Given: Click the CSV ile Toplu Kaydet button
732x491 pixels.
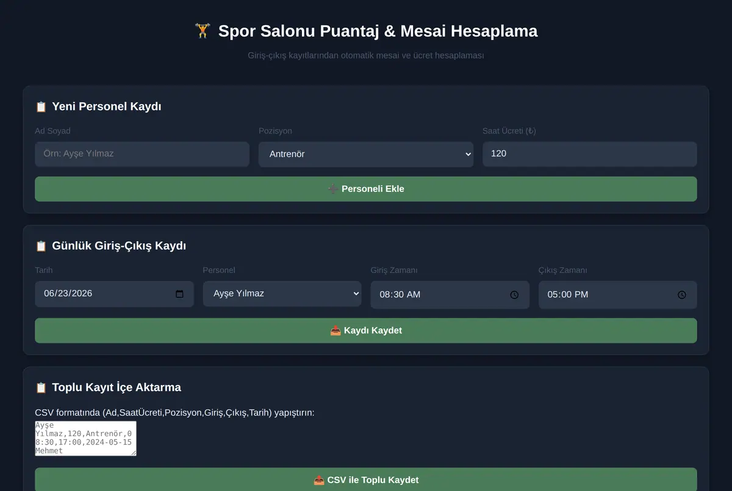Looking at the screenshot, I should 366,480.
